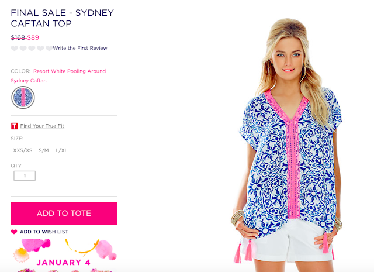
Task: Select size XXS/XS
Action: tap(22, 150)
